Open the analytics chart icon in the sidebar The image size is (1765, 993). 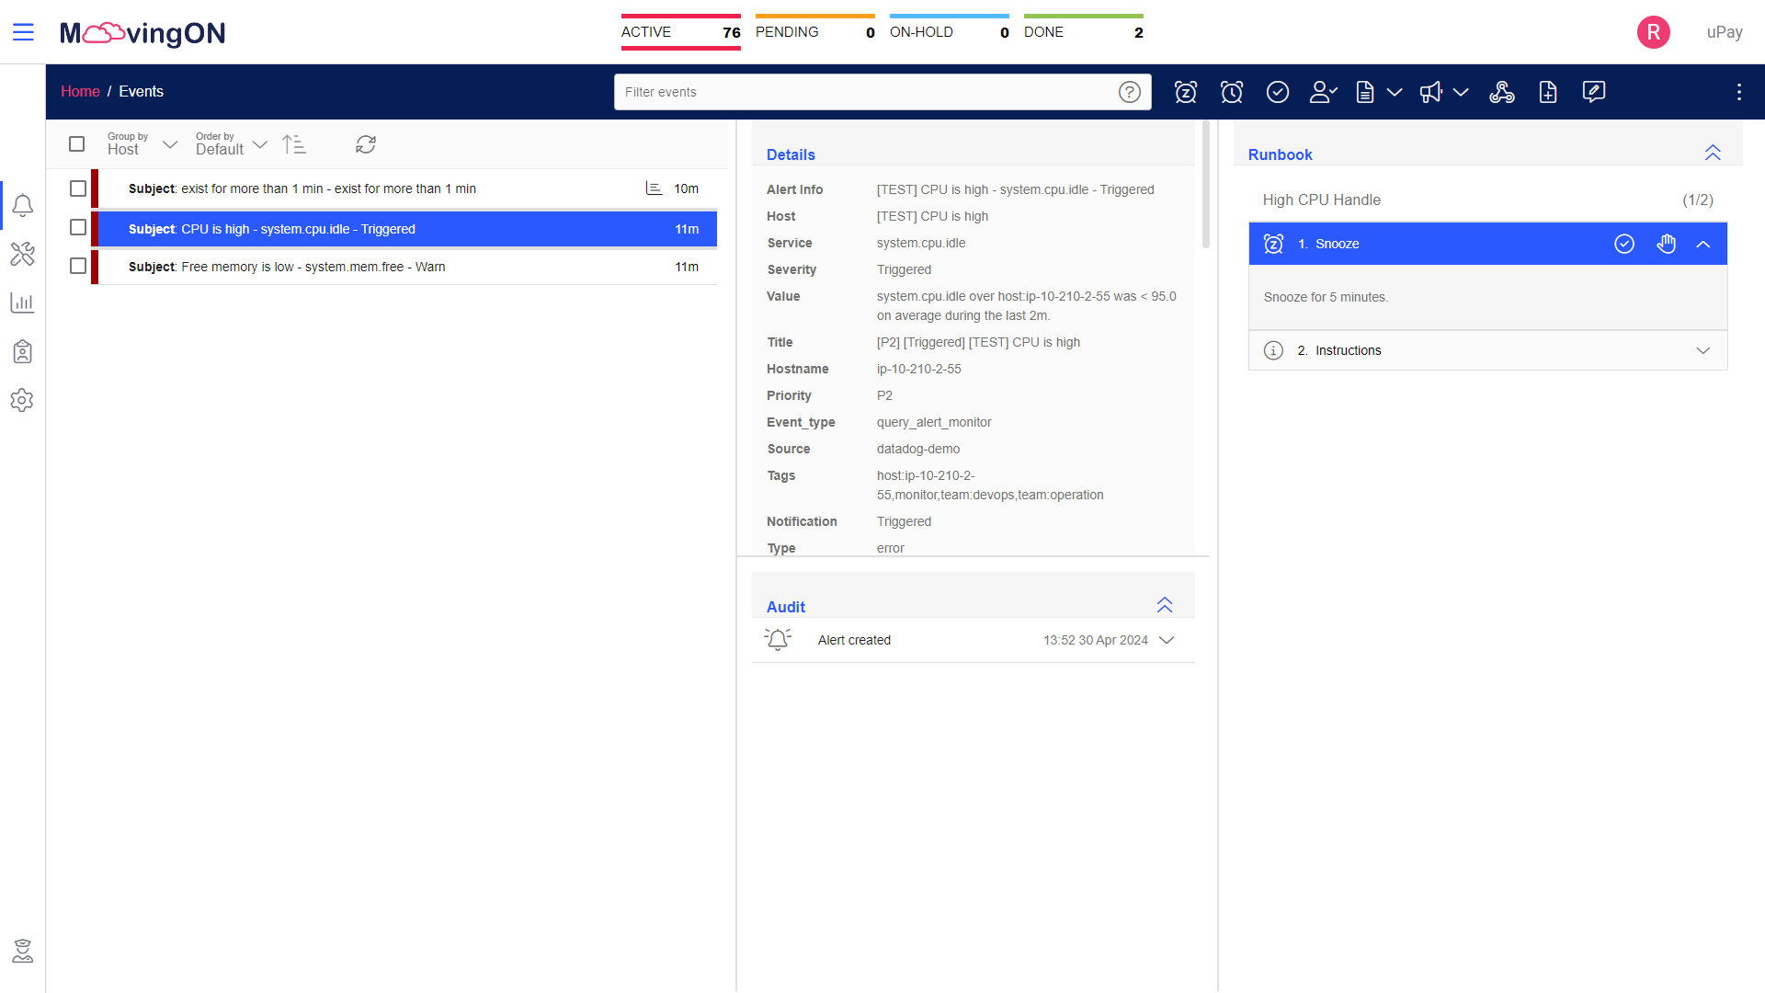[22, 302]
